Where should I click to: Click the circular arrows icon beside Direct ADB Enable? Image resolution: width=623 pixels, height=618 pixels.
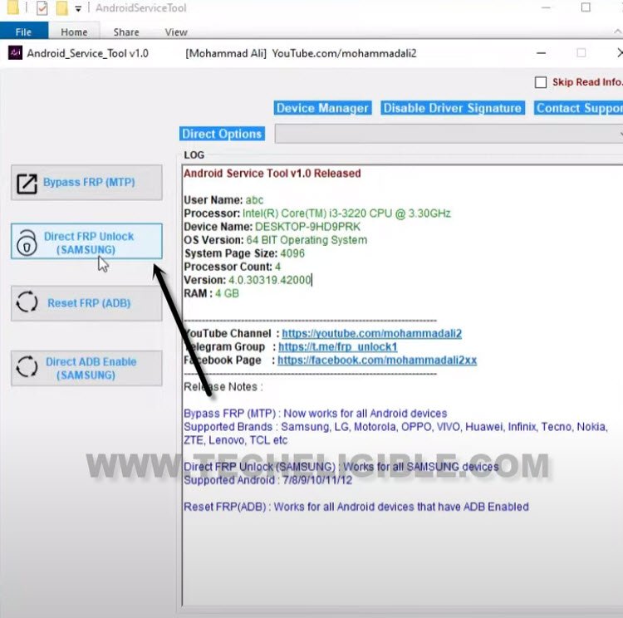coord(27,366)
